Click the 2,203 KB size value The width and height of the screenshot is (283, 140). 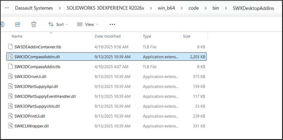197,57
